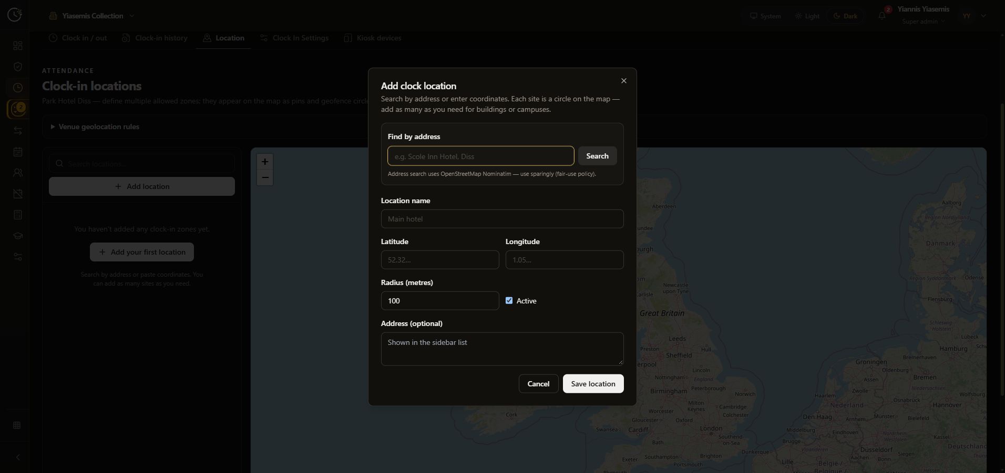
Task: Zoom out on the map
Action: (265, 177)
